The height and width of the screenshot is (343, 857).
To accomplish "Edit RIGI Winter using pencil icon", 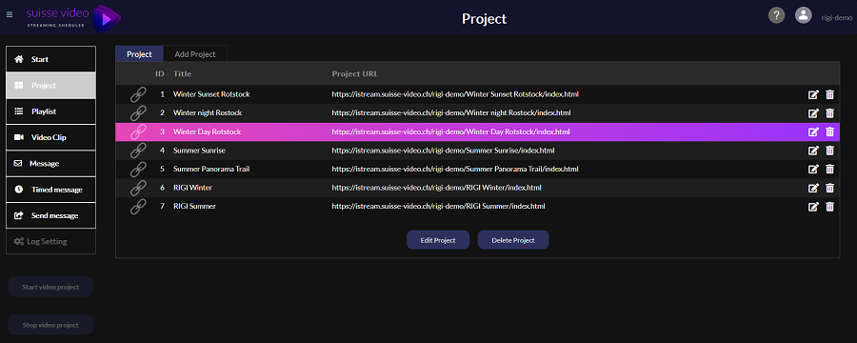I will click(x=813, y=188).
